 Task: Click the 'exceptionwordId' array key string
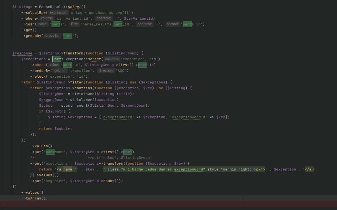click(189, 117)
